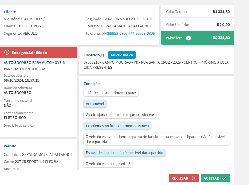
Task: Select the green Valor Total row
Action: 198,38
